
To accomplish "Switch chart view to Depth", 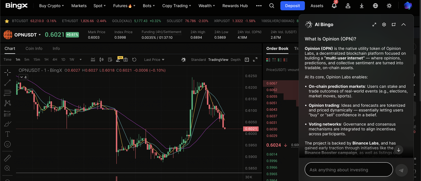I will [x=235, y=60].
